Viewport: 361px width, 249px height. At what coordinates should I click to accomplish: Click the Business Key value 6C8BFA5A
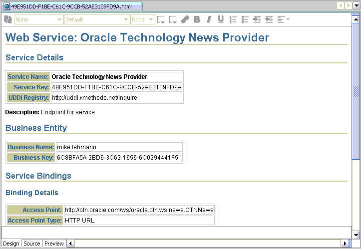[119, 158]
